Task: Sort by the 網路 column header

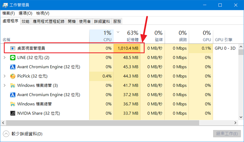Action: point(177,36)
